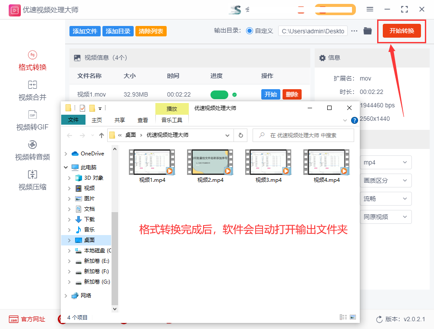This screenshot has height=329, width=434.
Task: Open the 同原视频 dropdown
Action: [385, 217]
